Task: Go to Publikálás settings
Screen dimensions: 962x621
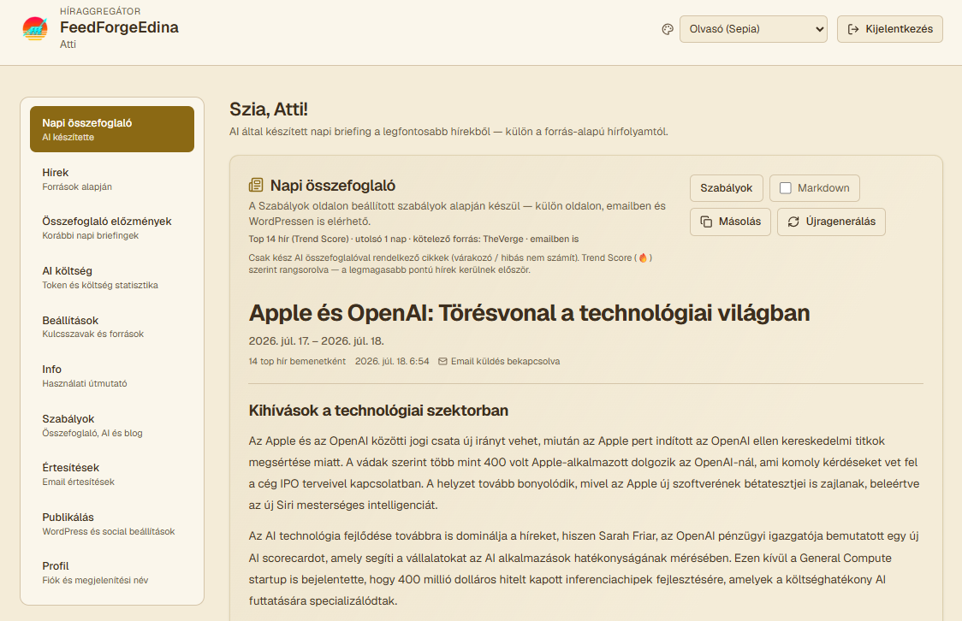Action: [x=112, y=524]
